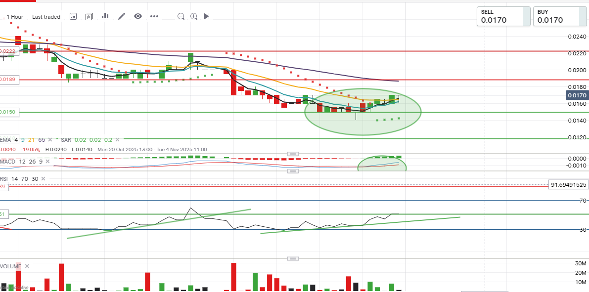The width and height of the screenshot is (589, 292).
Task: Zoom in using the plus magnifier
Action: coord(194,16)
